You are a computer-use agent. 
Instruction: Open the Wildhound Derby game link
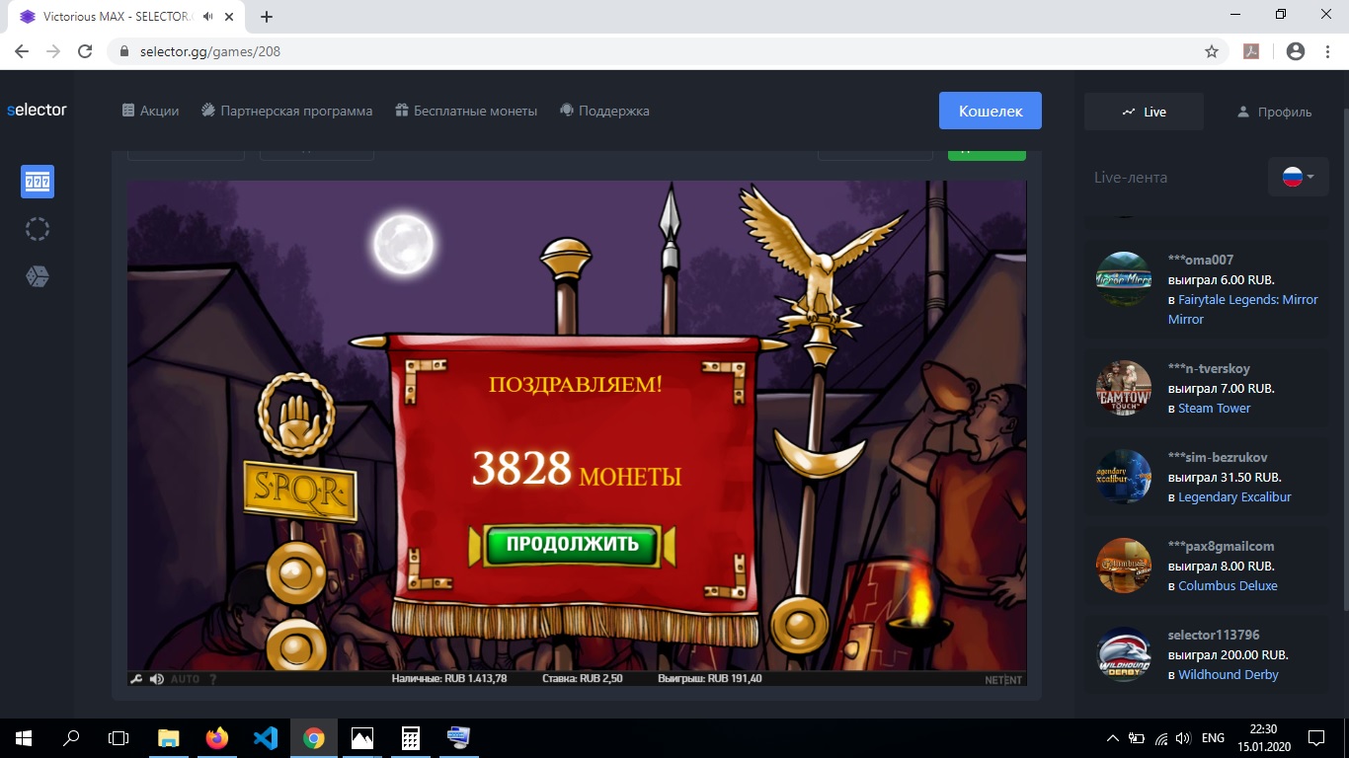pos(1229,674)
